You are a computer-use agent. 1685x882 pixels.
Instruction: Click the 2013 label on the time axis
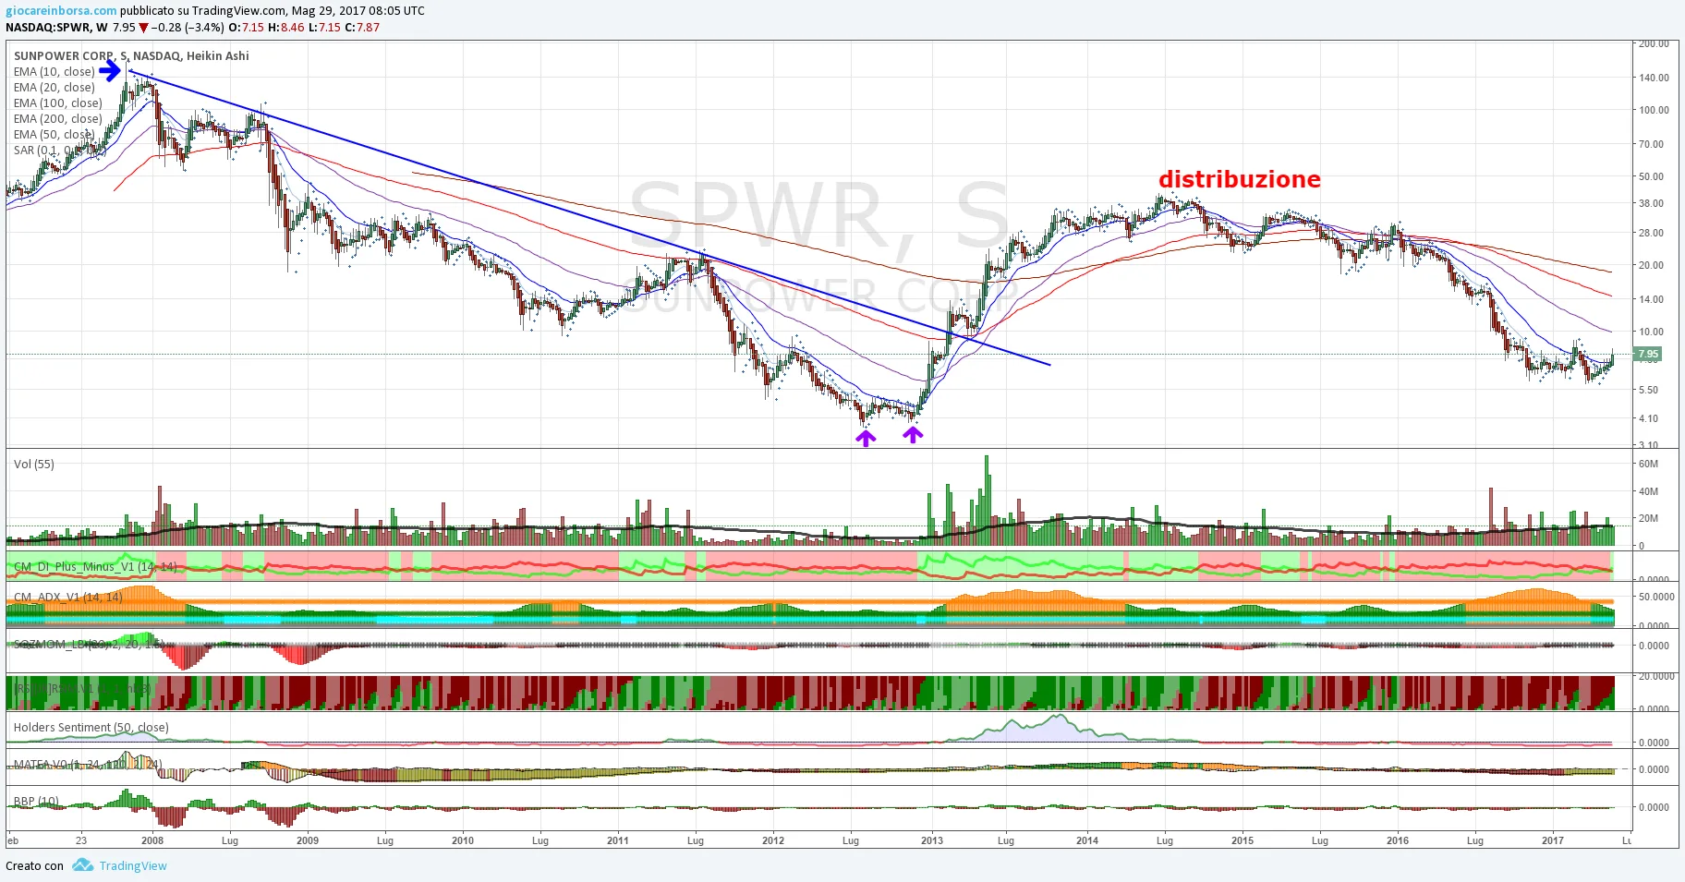(932, 840)
